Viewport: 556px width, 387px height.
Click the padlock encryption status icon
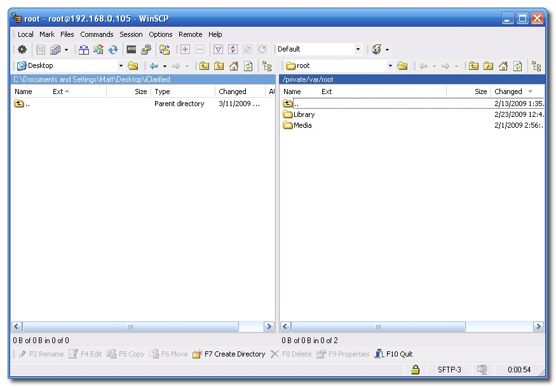tap(415, 369)
